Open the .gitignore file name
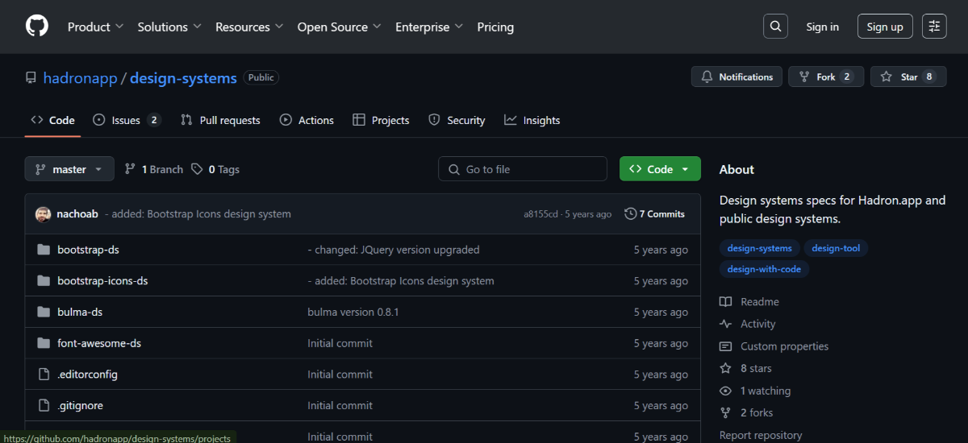Image resolution: width=968 pixels, height=443 pixels. coord(80,405)
